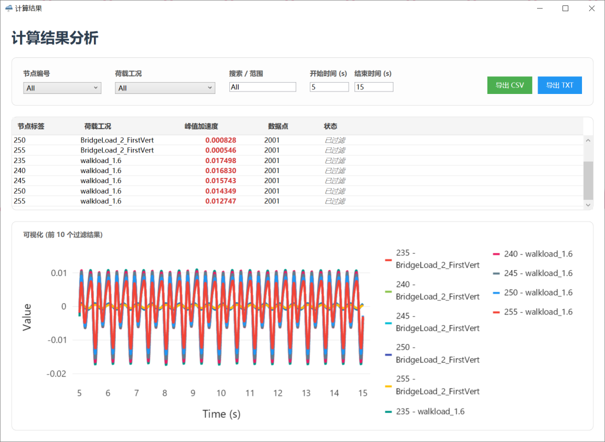Image resolution: width=605 pixels, height=442 pixels.
Task: Edit the 开始时间 start time value
Action: click(x=328, y=86)
